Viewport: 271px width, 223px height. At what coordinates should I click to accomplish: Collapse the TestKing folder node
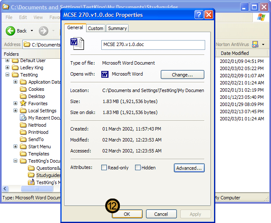click(7, 75)
